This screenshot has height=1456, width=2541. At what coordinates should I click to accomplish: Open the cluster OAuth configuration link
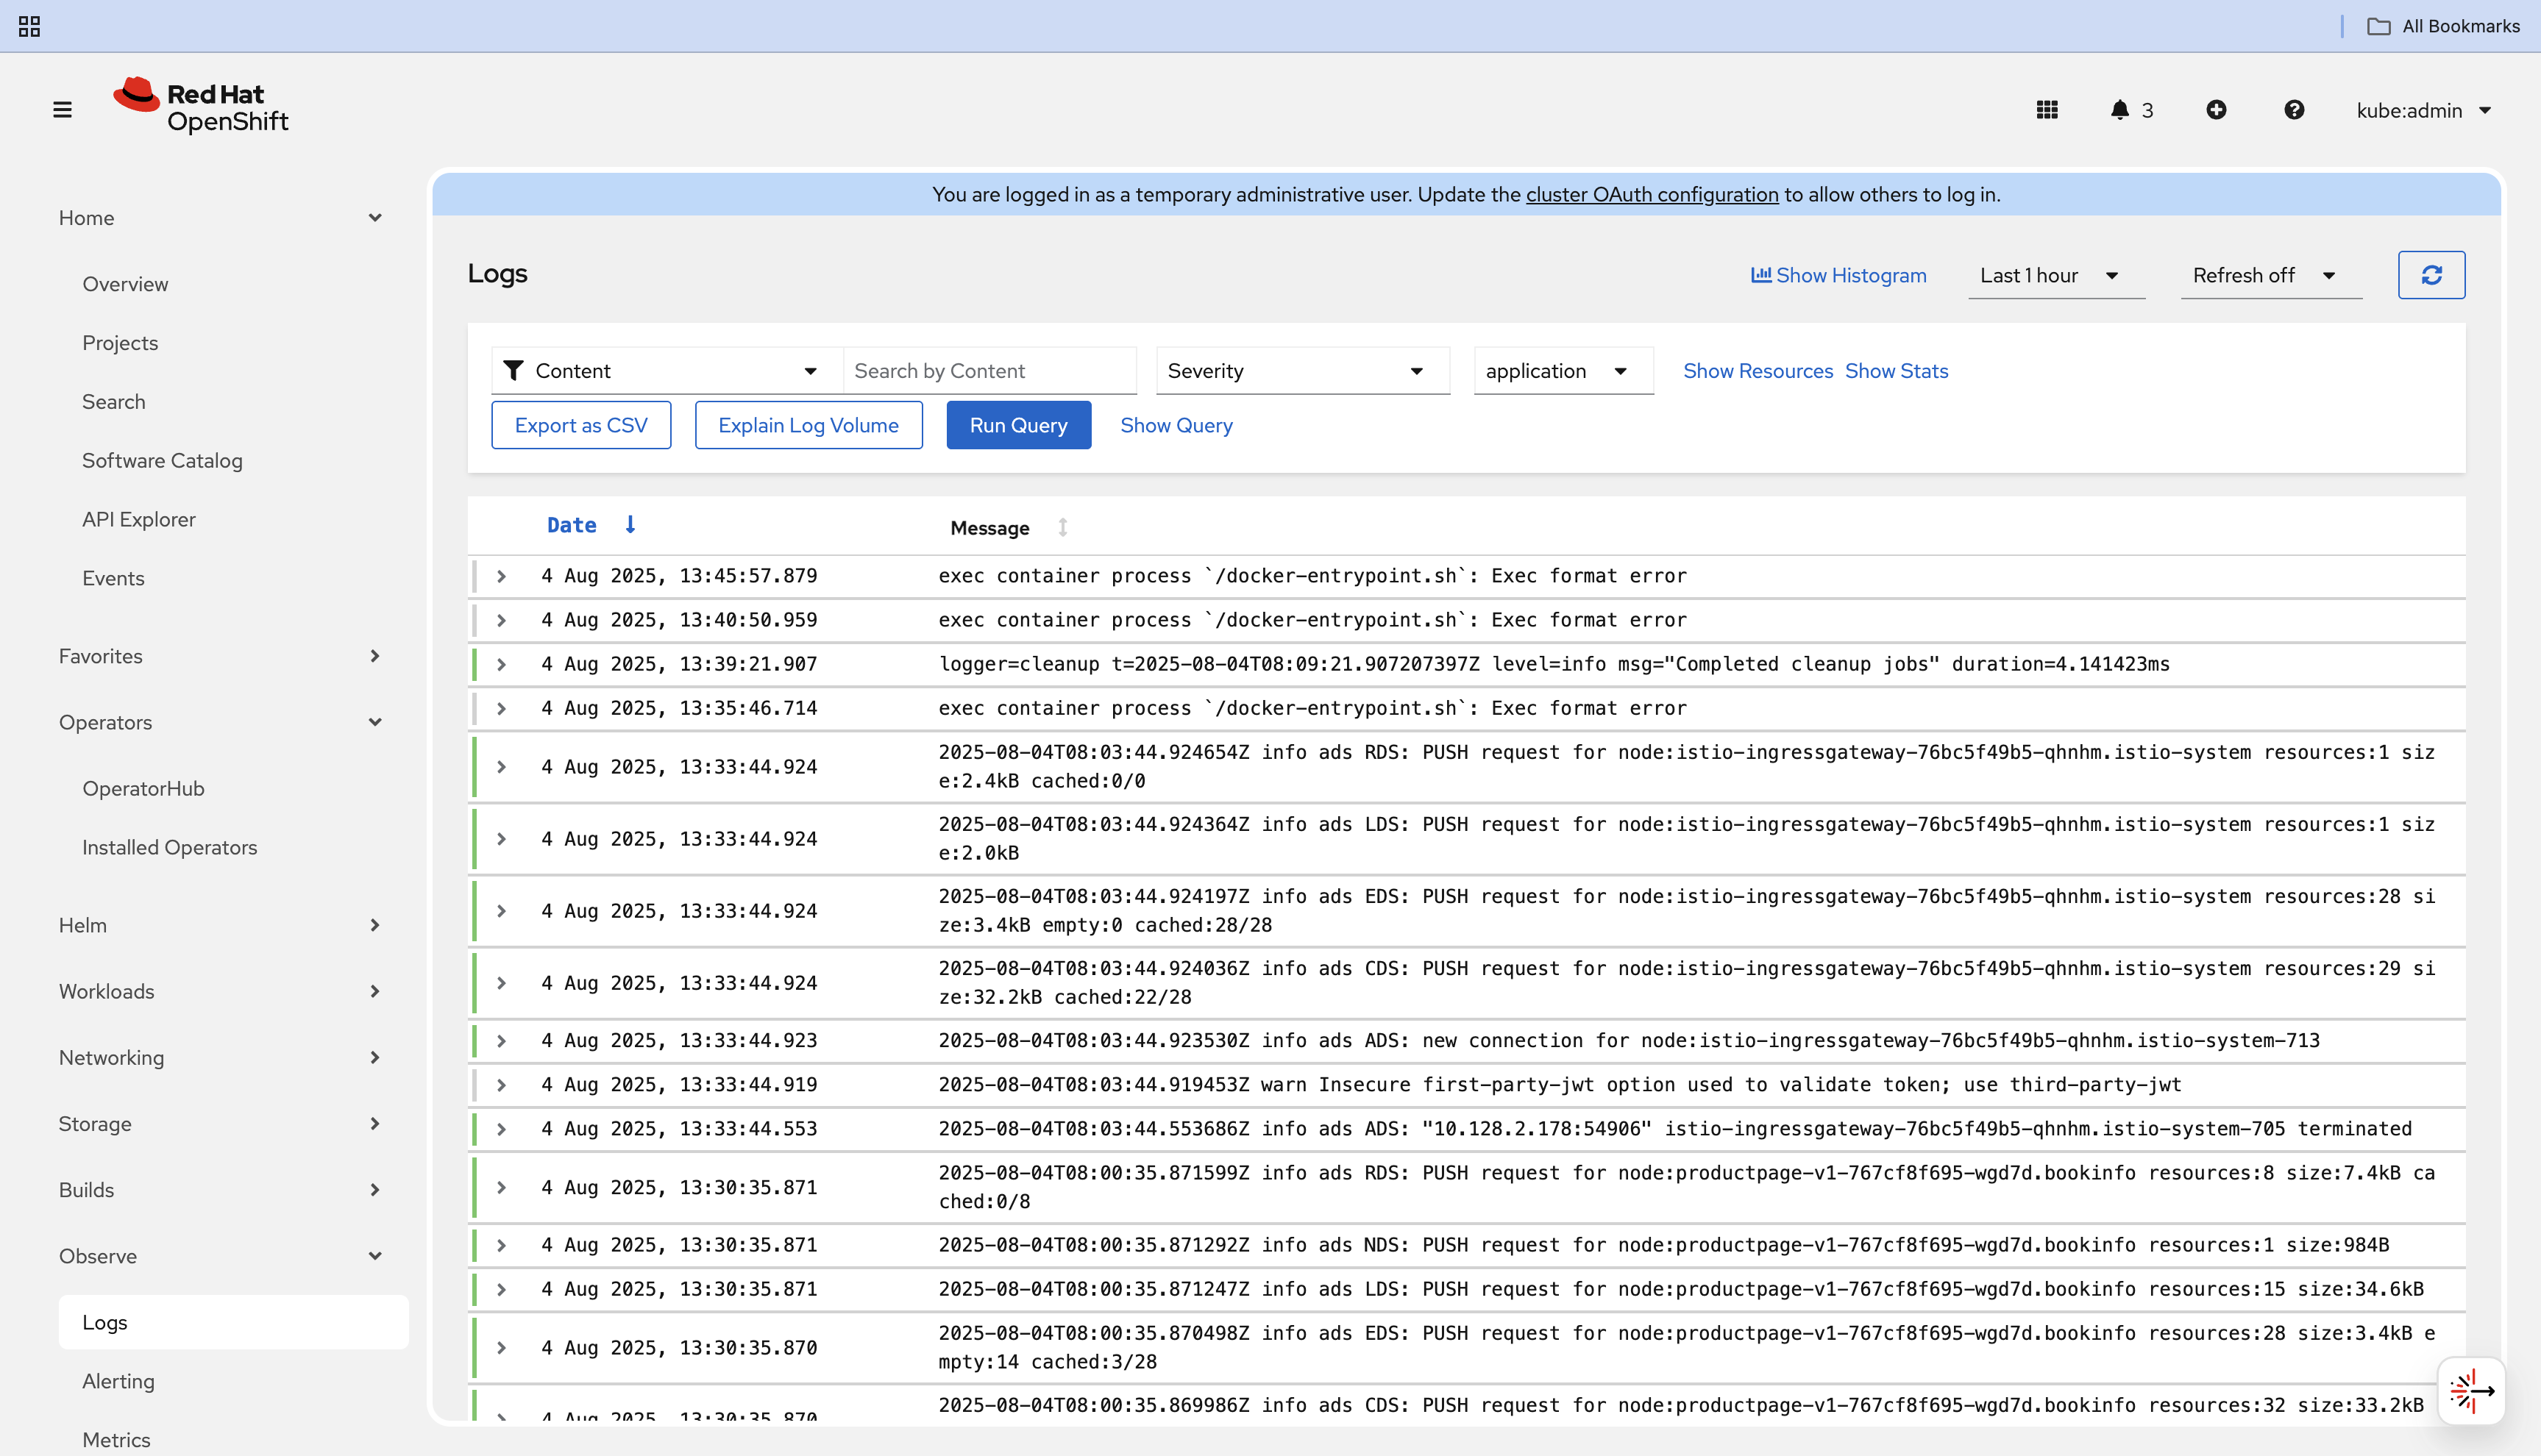tap(1652, 194)
